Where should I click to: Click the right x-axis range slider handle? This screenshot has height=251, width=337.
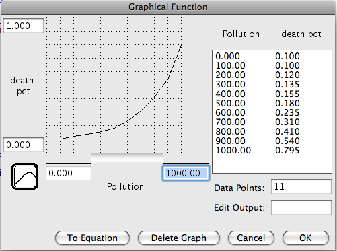(x=186, y=158)
